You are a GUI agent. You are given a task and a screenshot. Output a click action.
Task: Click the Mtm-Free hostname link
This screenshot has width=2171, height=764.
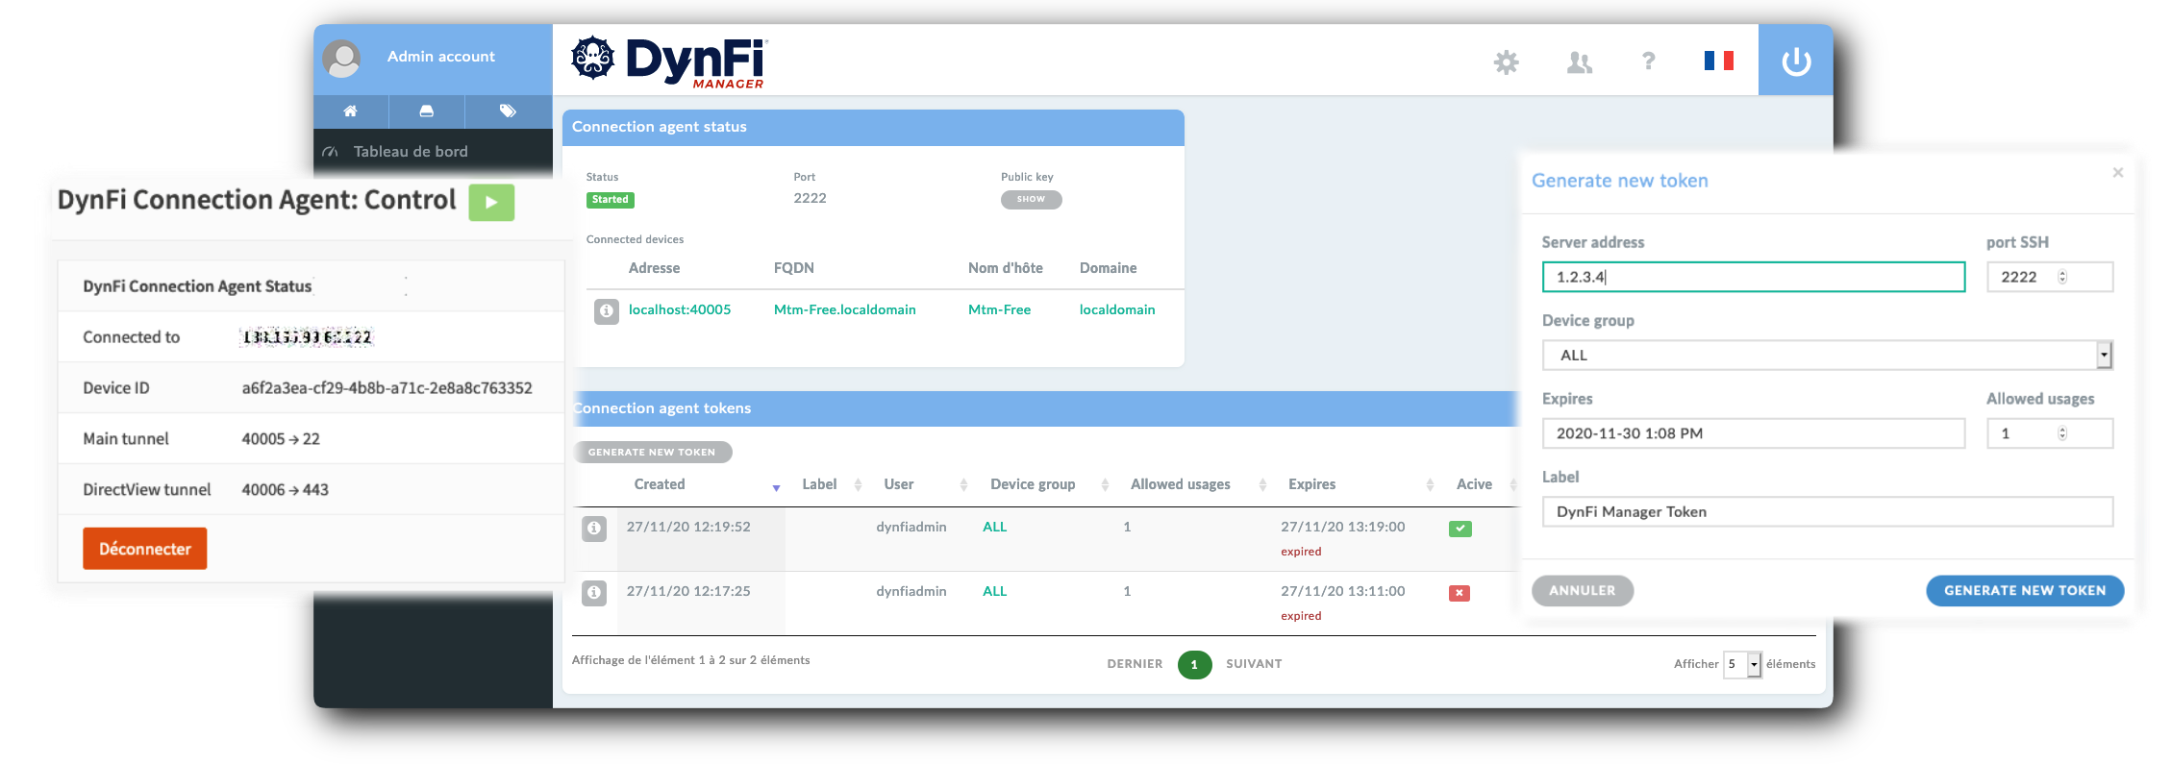(x=999, y=309)
